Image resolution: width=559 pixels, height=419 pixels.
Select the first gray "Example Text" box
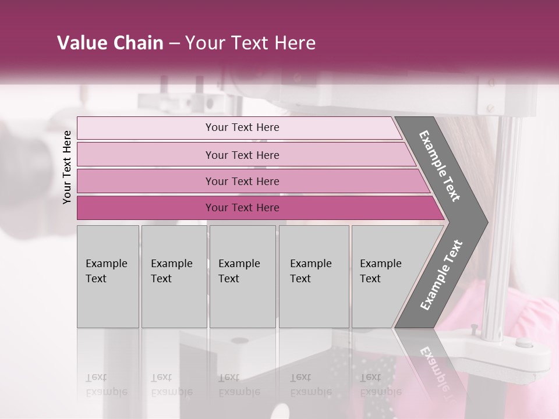tap(108, 276)
